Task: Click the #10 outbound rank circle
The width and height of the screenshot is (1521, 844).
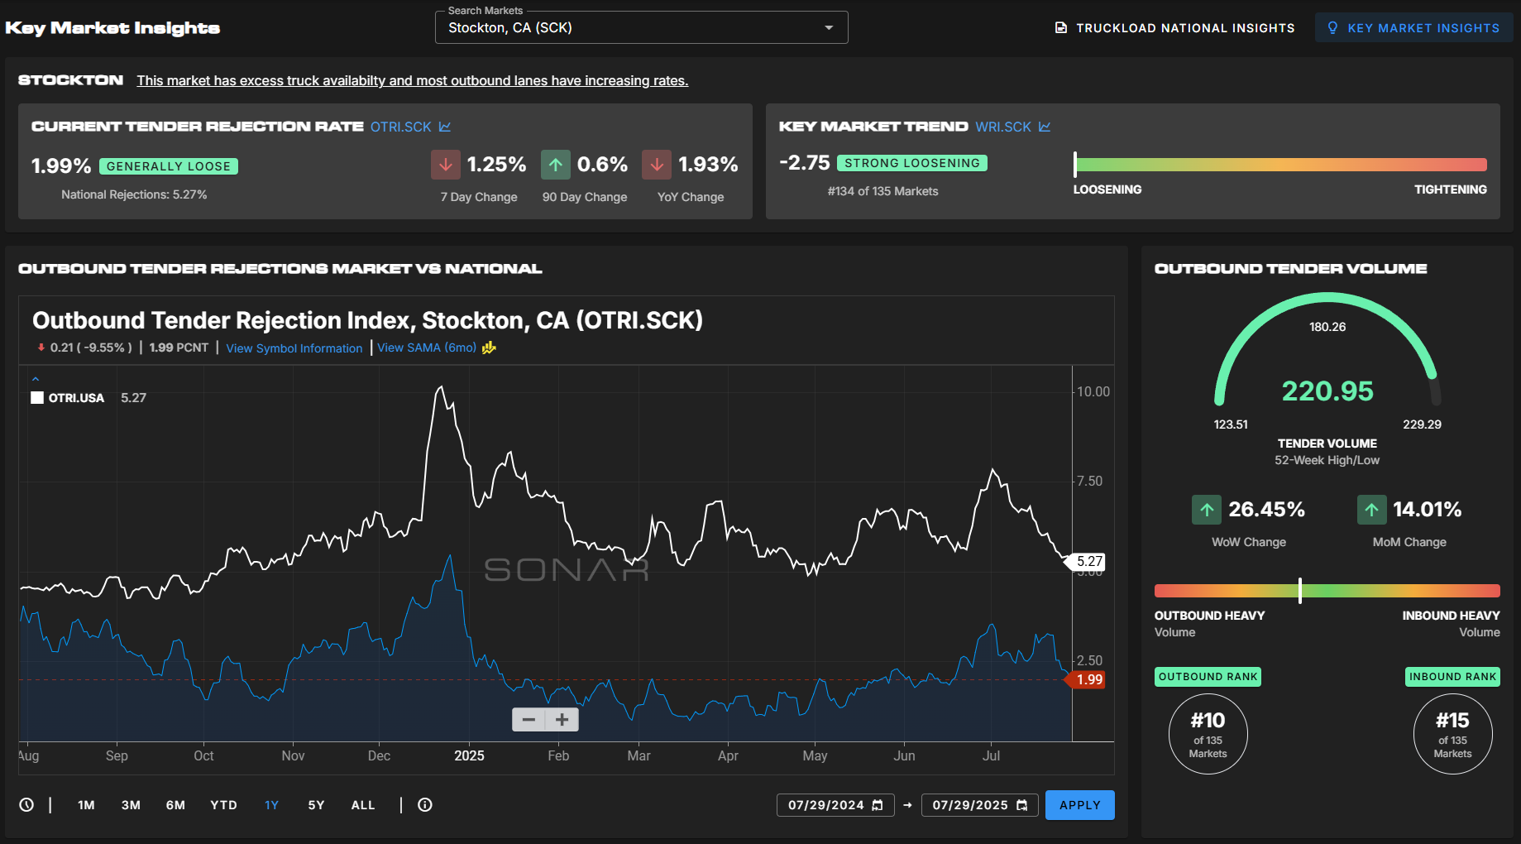Action: [x=1208, y=734]
